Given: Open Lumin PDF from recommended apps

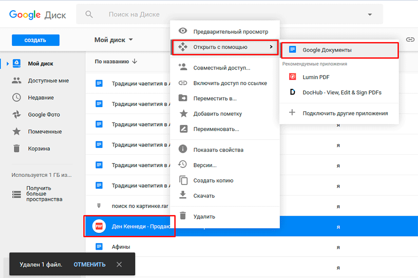Looking at the screenshot, I should click(316, 77).
